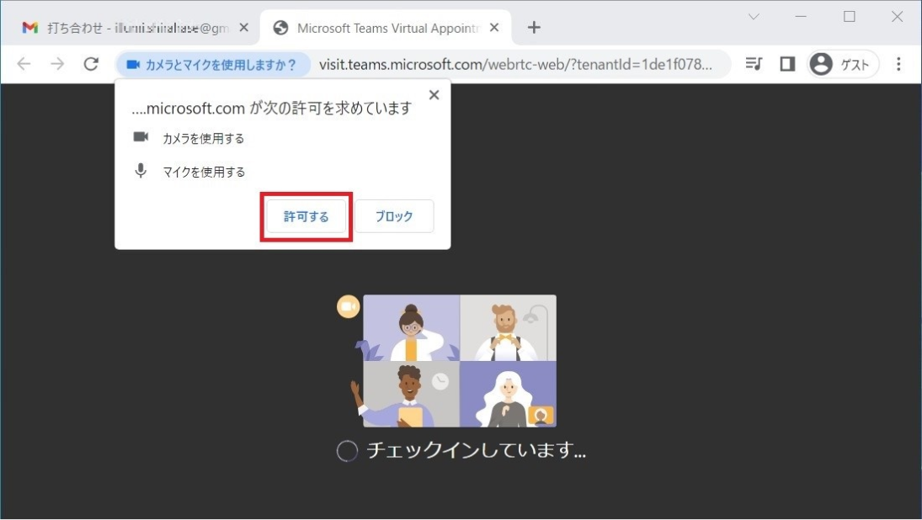This screenshot has width=922, height=520.
Task: Click the camera and microphone permission chip
Action: click(213, 64)
